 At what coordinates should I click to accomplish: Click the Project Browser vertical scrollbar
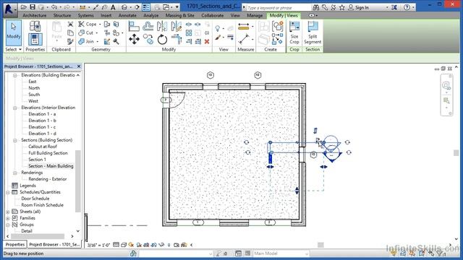coord(77,181)
